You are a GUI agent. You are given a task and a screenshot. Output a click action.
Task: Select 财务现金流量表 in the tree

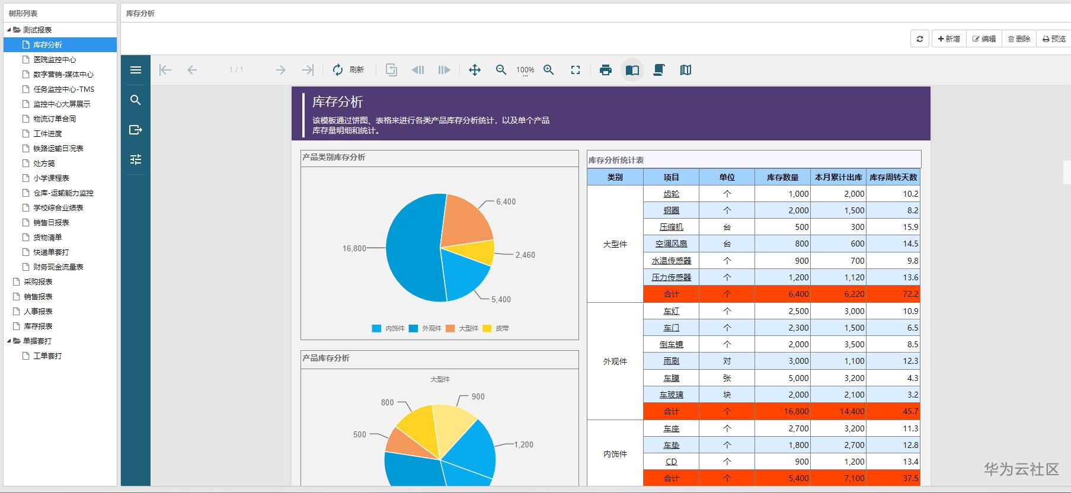[58, 267]
